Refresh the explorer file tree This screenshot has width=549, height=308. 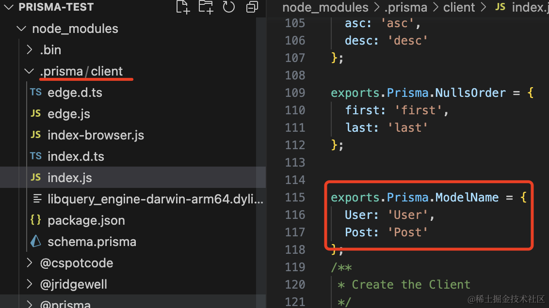tap(228, 7)
